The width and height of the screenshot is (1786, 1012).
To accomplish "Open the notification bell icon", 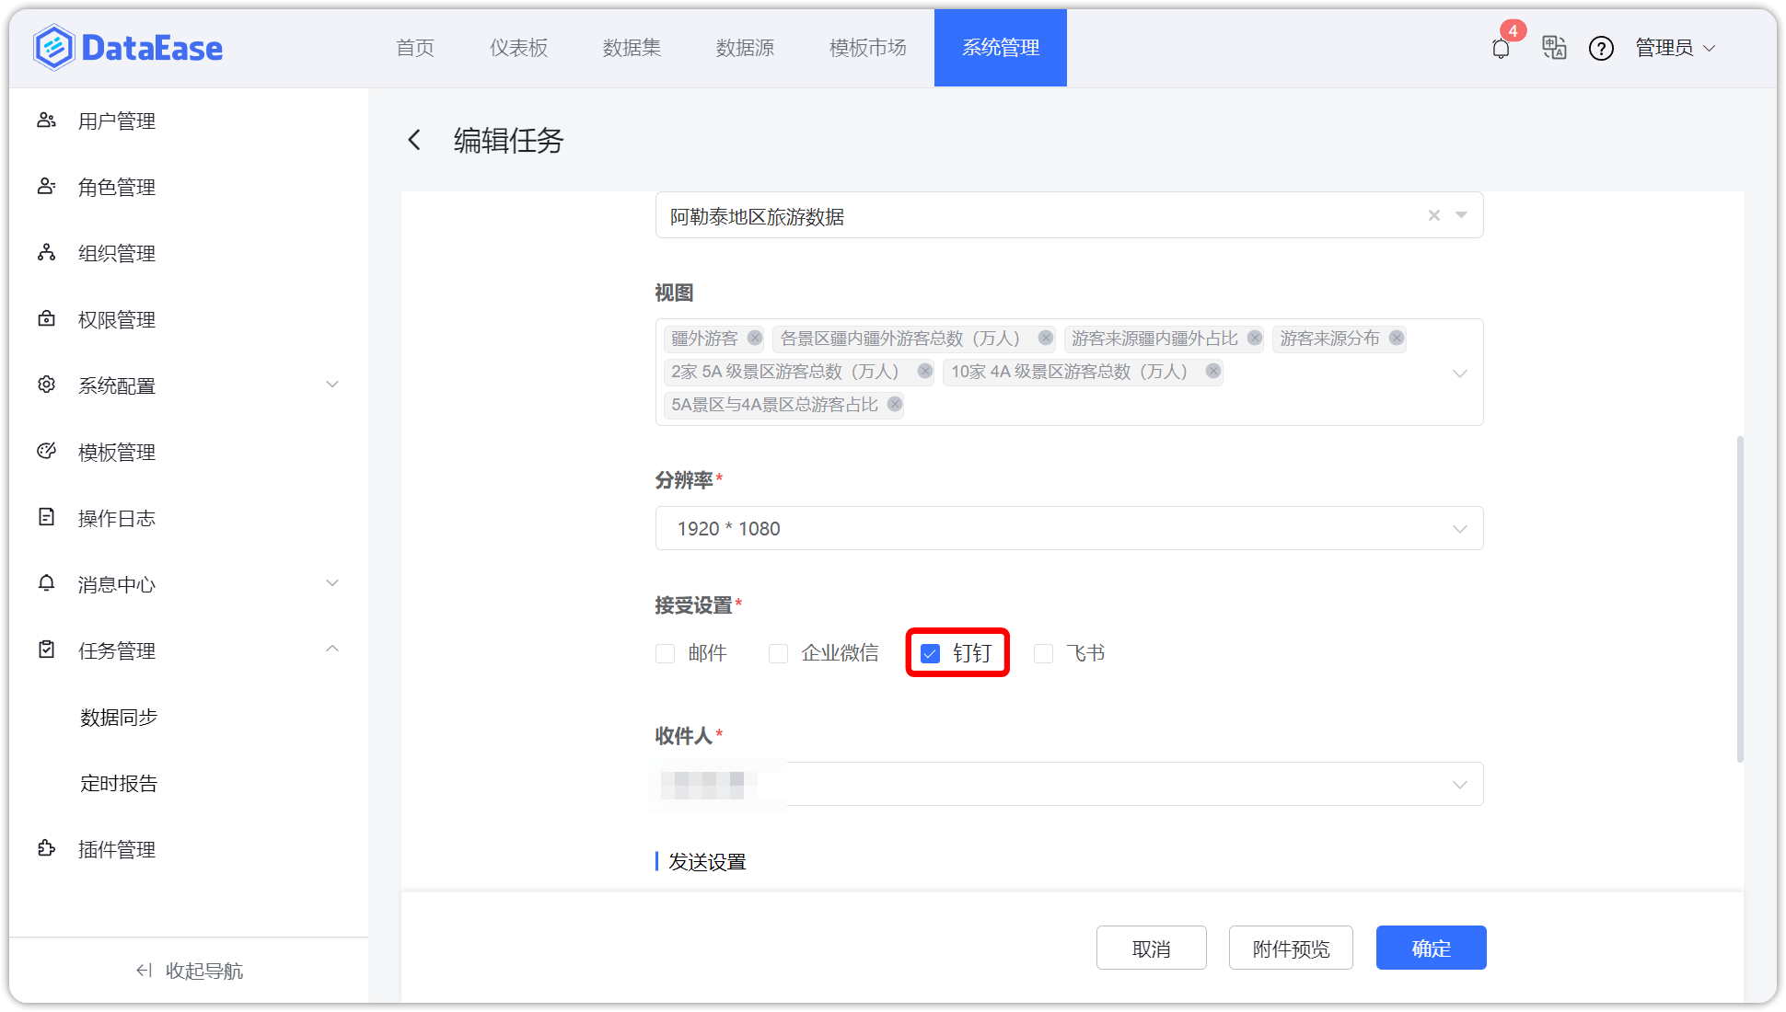I will (1500, 48).
